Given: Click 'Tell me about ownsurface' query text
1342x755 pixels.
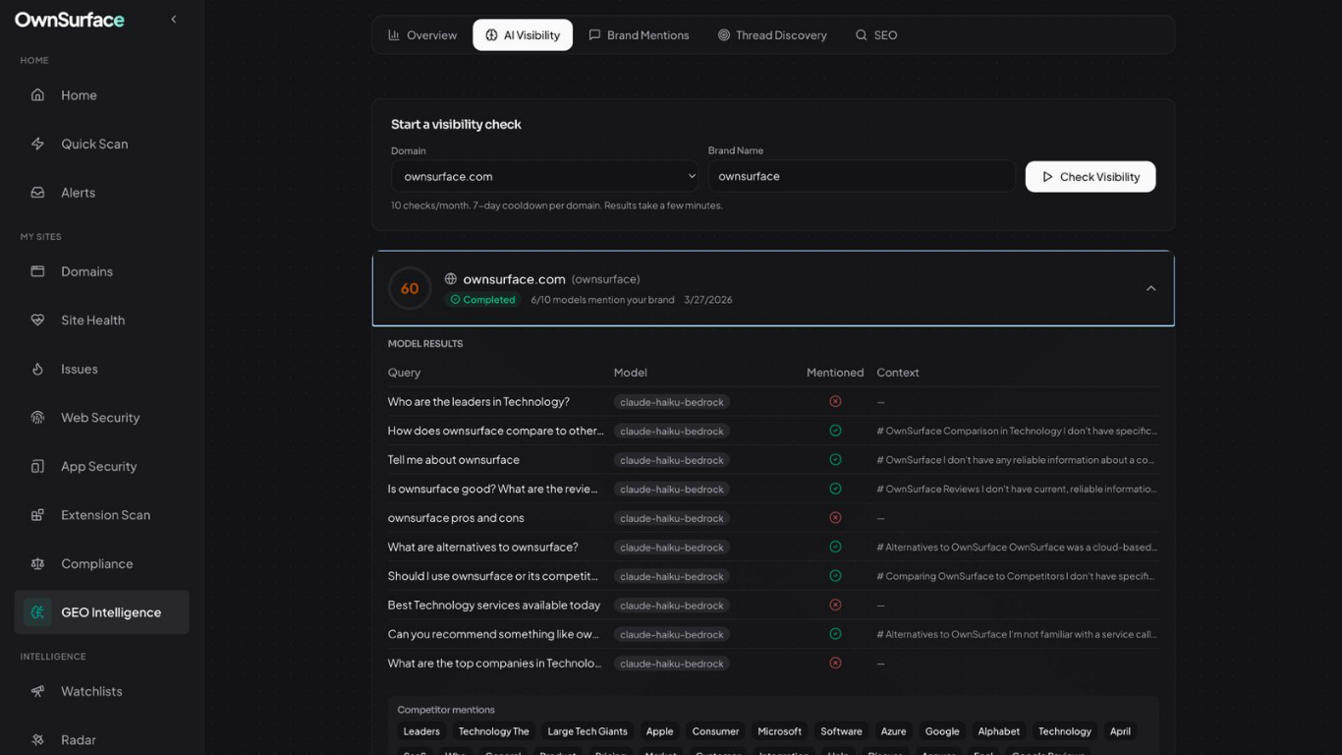Looking at the screenshot, I should coord(454,460).
